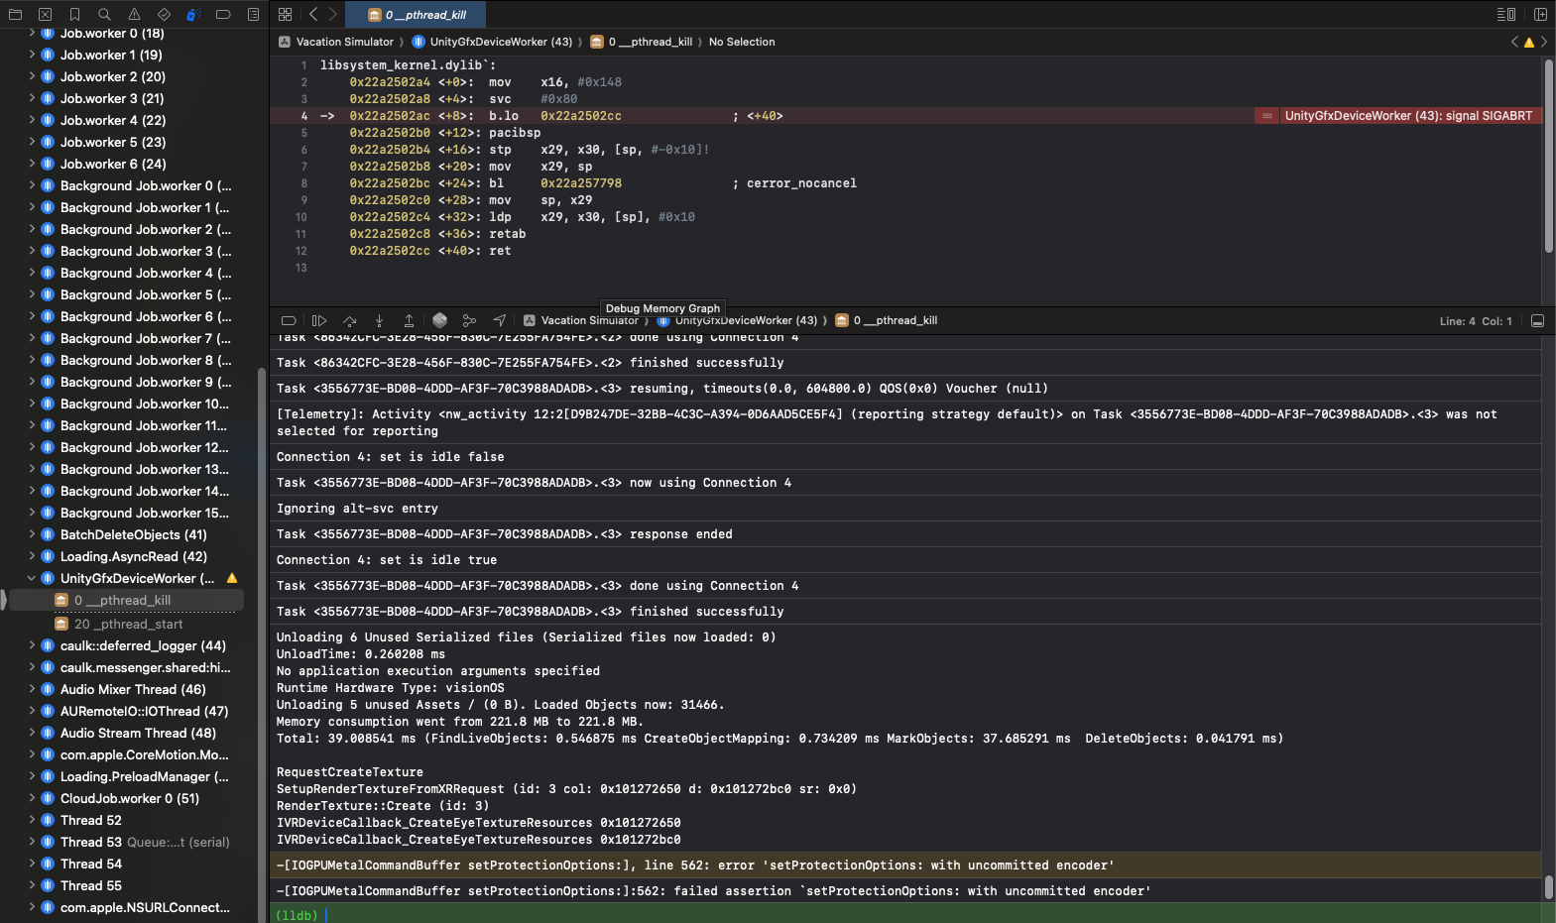Image resolution: width=1556 pixels, height=923 pixels.
Task: Toggle the console pane visibility button
Action: [x=1537, y=321]
